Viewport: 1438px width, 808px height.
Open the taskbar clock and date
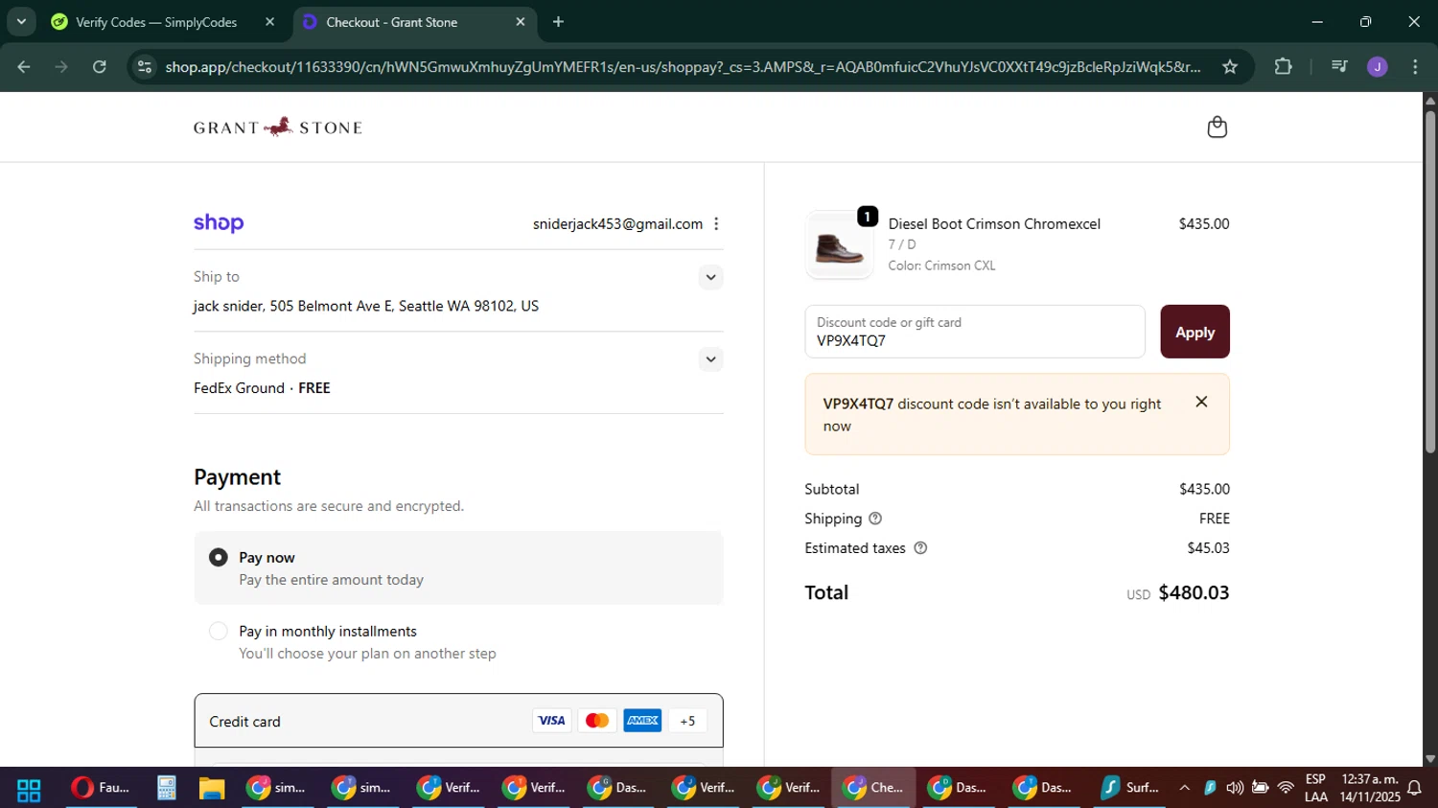coord(1370,788)
